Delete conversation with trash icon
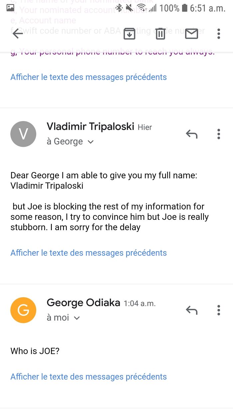Image resolution: width=233 pixels, height=415 pixels. click(160, 34)
